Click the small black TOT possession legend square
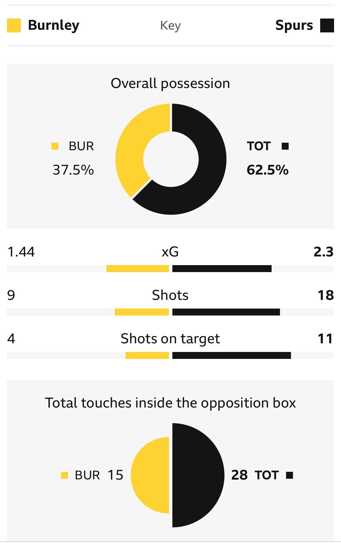This screenshot has height=543, width=341. pos(285,146)
